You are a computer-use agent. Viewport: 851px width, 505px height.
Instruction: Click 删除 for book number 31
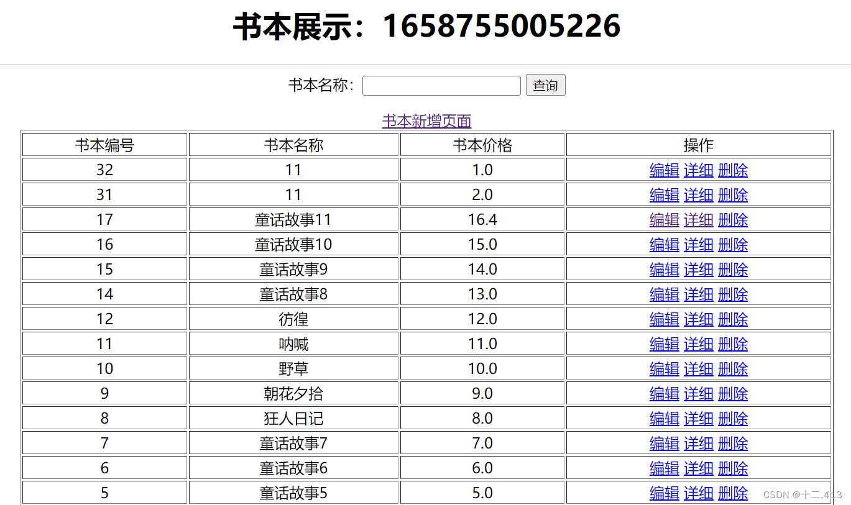(733, 195)
